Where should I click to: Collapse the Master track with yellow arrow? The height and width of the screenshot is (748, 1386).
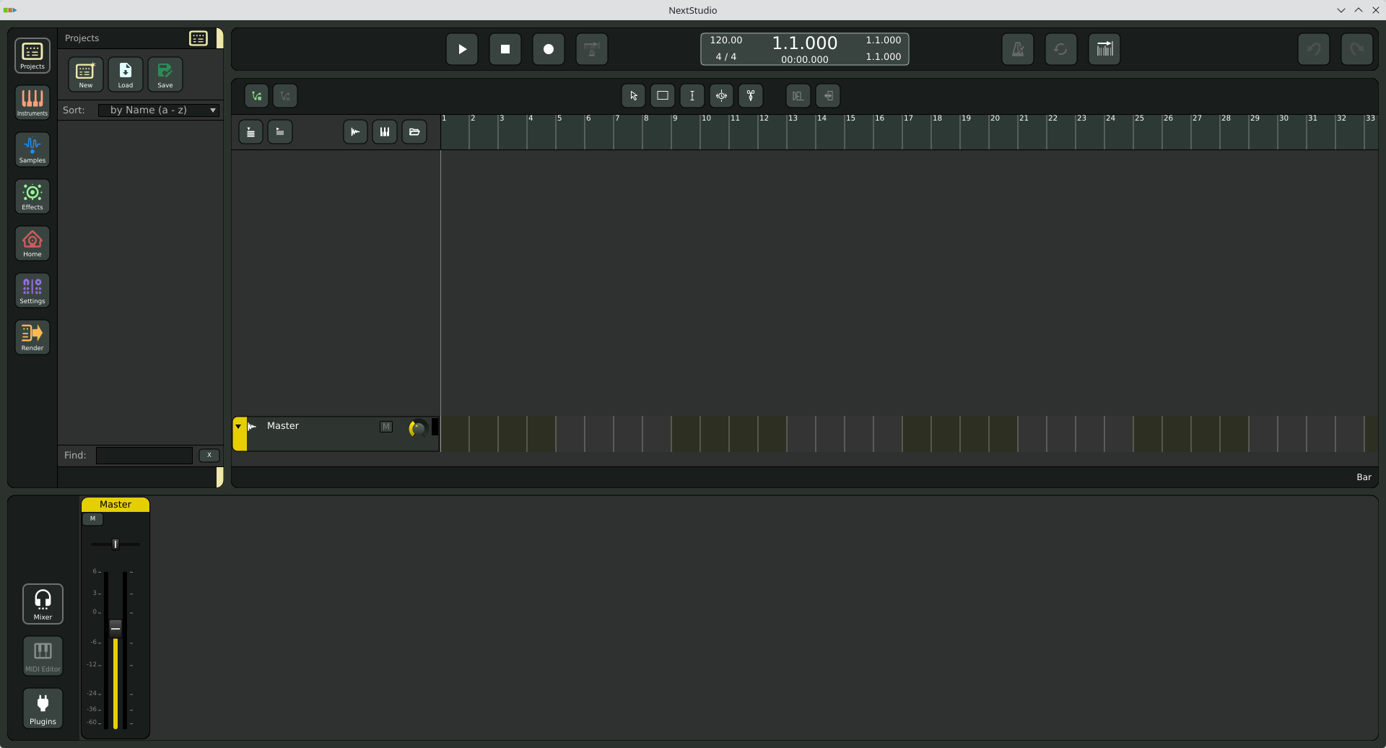tap(238, 426)
